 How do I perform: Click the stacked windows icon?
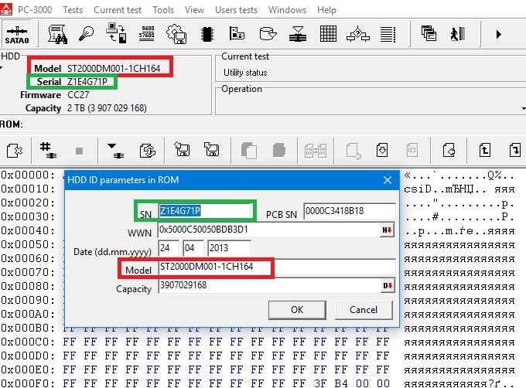click(x=429, y=33)
